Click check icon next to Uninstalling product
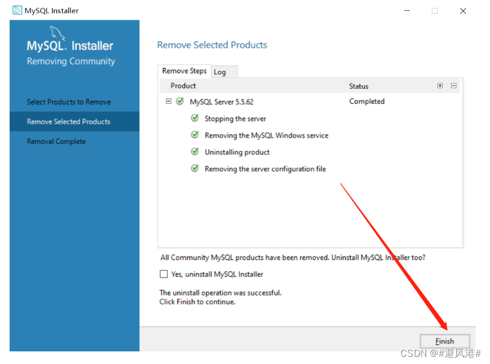This screenshot has height=364, width=490. [195, 151]
